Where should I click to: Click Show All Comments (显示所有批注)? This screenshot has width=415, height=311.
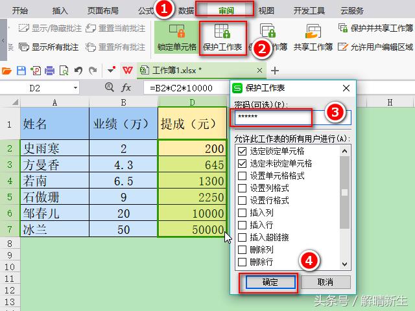[49, 47]
